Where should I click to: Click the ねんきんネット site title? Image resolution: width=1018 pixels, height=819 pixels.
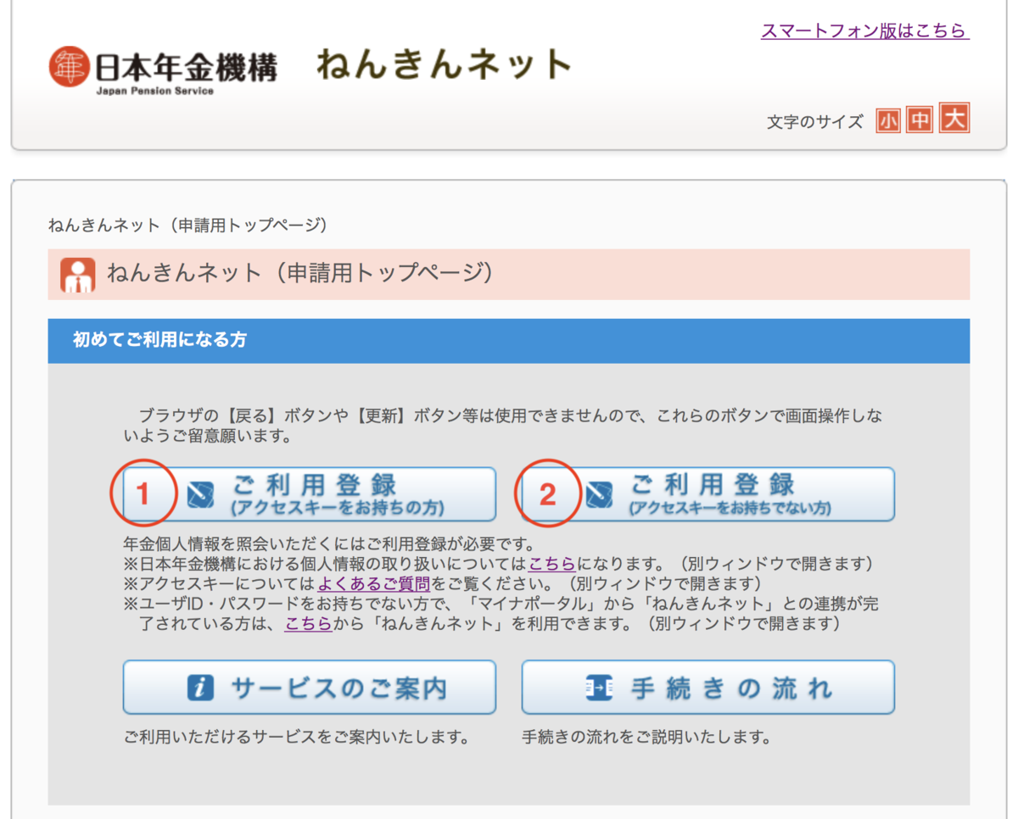pos(445,65)
